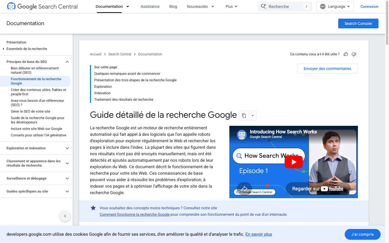
Task: Open the Documentation tab
Action: [x=109, y=6]
